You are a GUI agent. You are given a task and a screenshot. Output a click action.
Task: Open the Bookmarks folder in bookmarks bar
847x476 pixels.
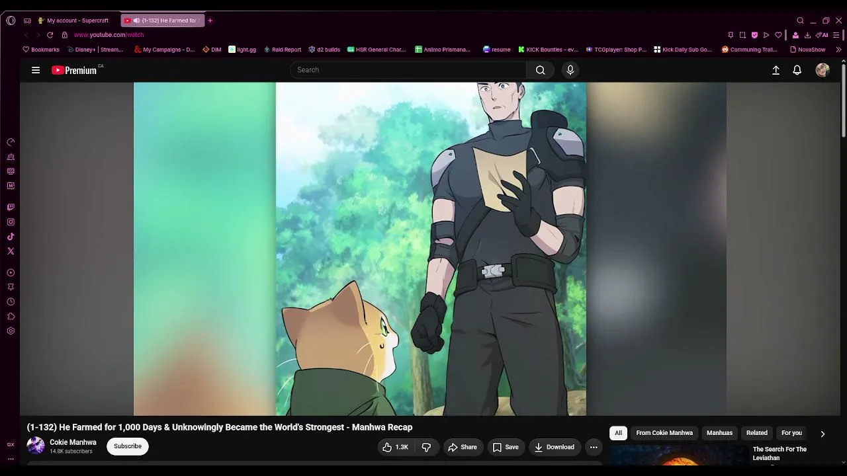(41, 50)
